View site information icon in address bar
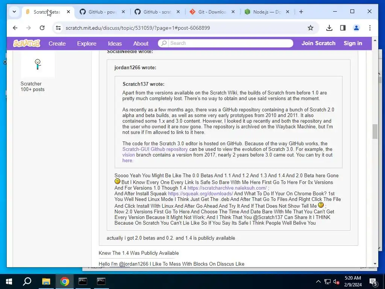Viewport: 385px width, 289px height. point(58,28)
